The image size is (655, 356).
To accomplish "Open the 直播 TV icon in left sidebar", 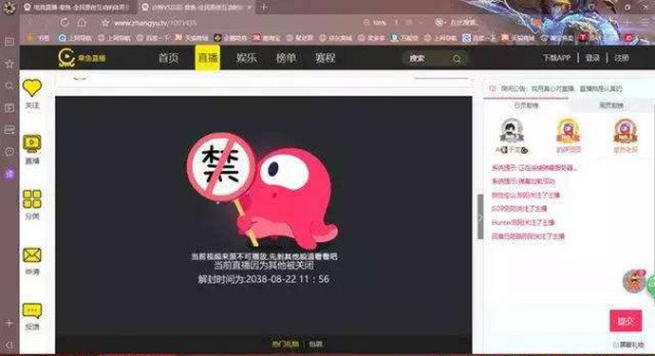I will pyautogui.click(x=32, y=143).
